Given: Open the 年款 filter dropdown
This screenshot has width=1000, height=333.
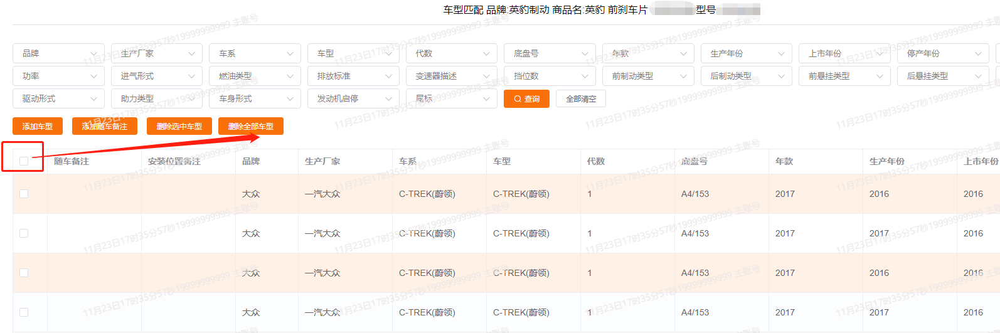Looking at the screenshot, I should [x=648, y=53].
